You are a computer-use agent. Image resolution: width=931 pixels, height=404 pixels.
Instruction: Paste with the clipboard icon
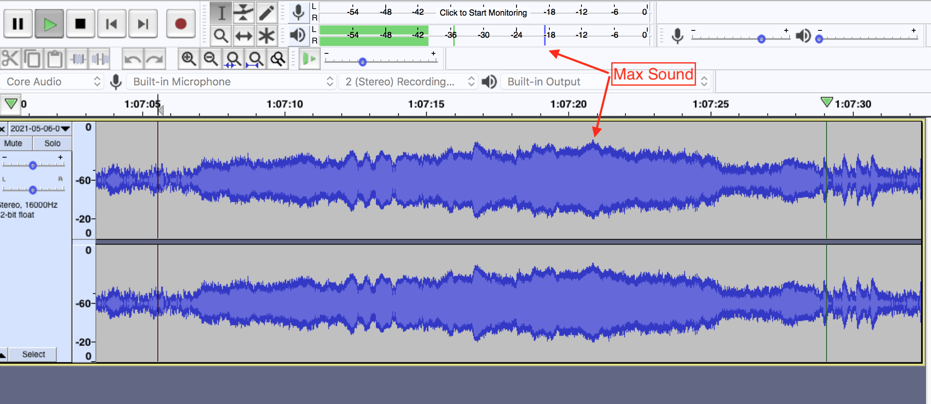point(54,59)
